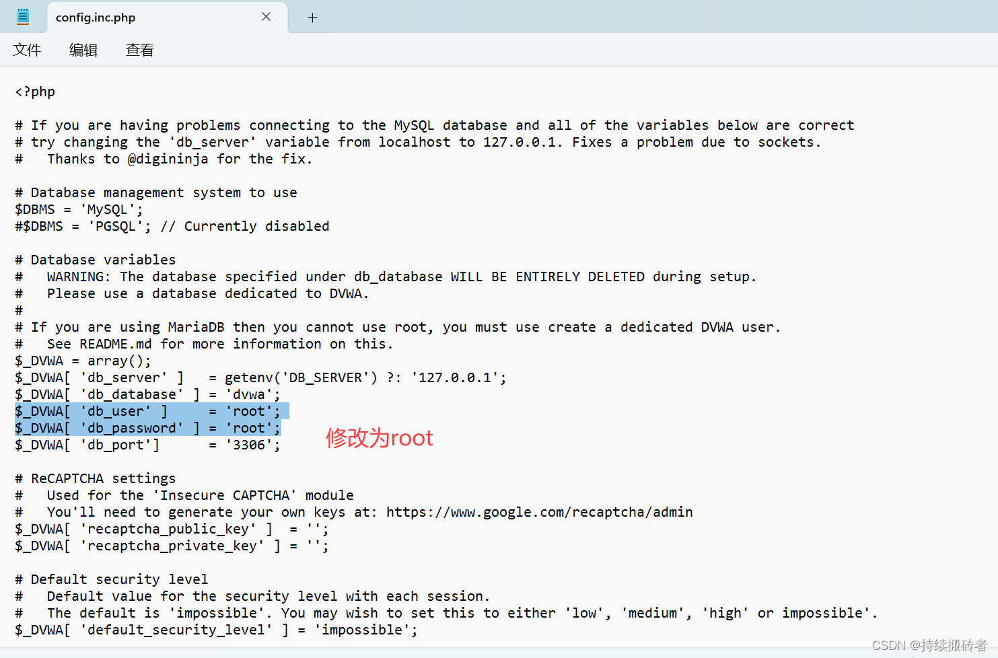Click the "See README.md for more information" line
This screenshot has height=658, width=998.
pyautogui.click(x=204, y=344)
